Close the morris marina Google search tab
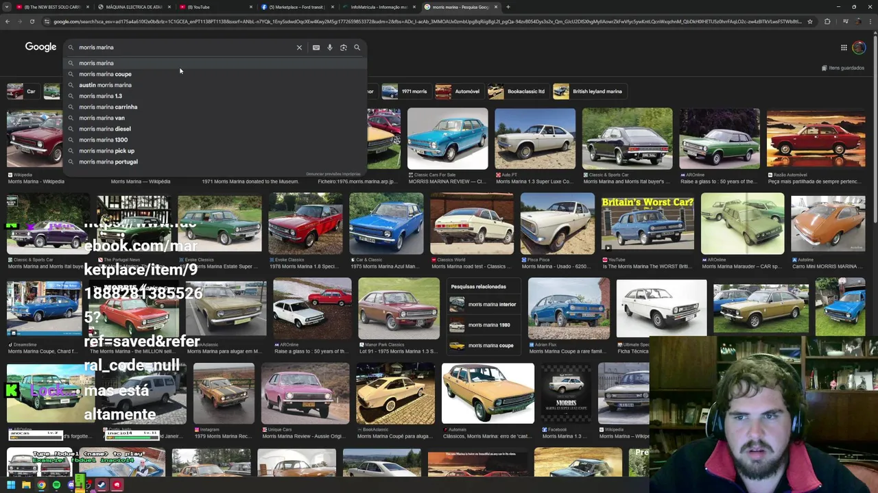878x493 pixels. tap(495, 7)
